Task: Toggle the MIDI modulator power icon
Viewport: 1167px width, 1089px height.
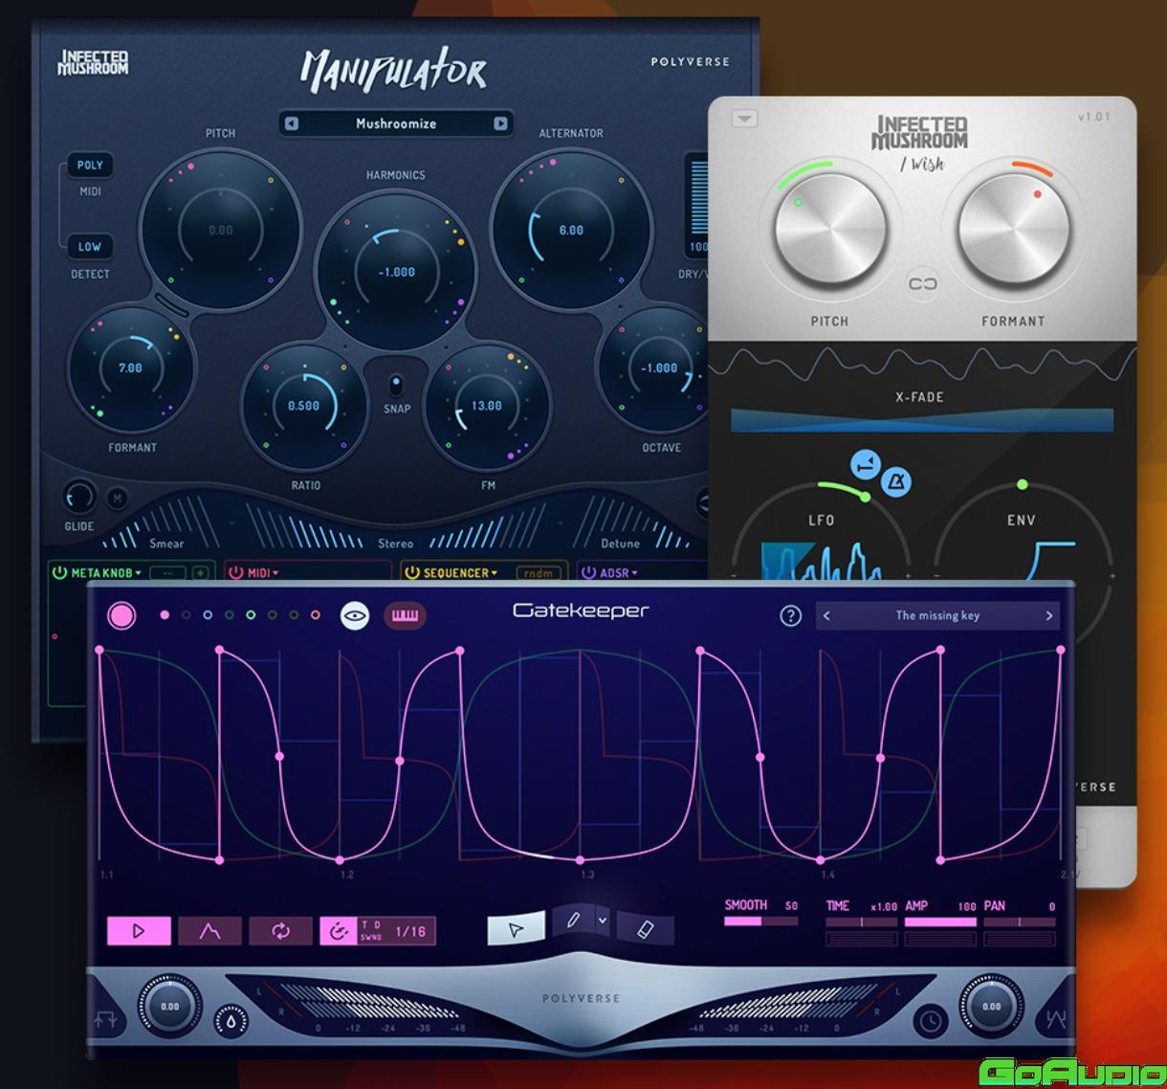Action: tap(235, 572)
